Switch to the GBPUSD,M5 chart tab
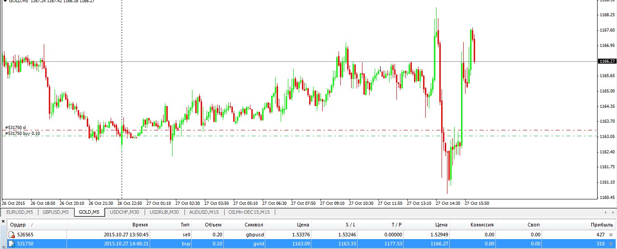This screenshot has height=249, width=617. [56, 212]
